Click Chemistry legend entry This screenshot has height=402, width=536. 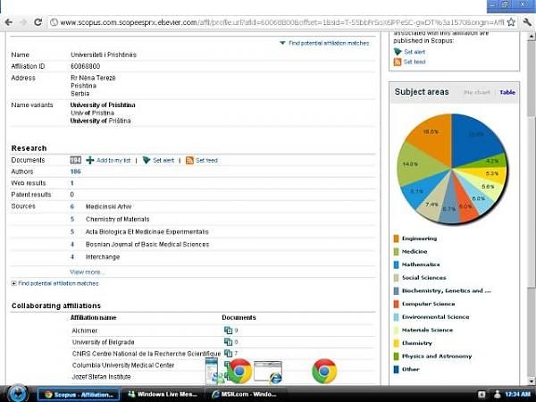[417, 343]
